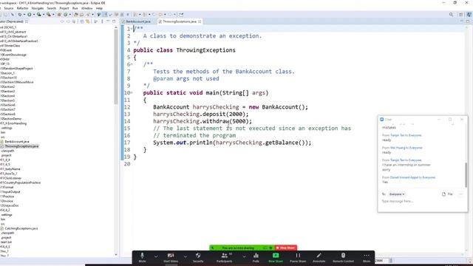Click the Open Type toolbar icon
The height and width of the screenshot is (266, 473).
tap(75, 15)
